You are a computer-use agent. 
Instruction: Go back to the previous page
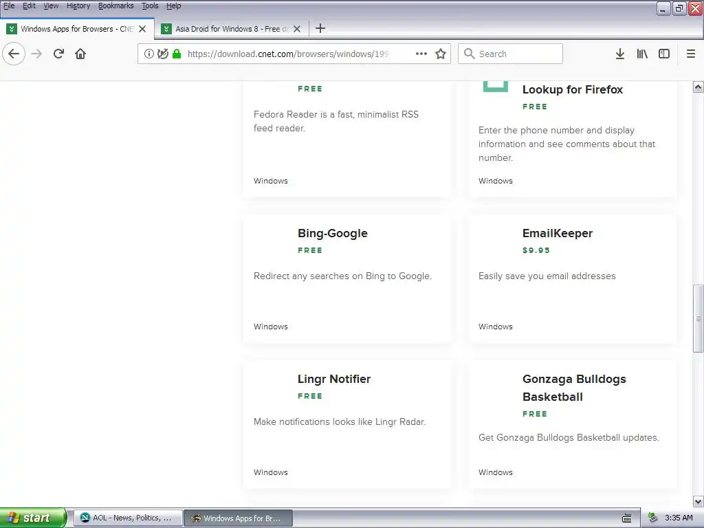click(x=14, y=54)
